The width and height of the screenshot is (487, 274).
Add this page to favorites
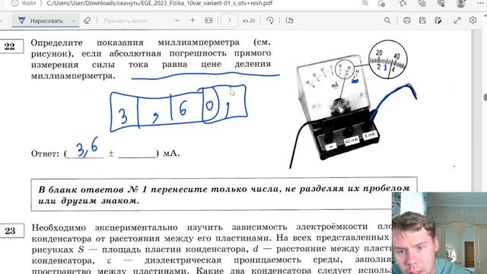pos(381,3)
